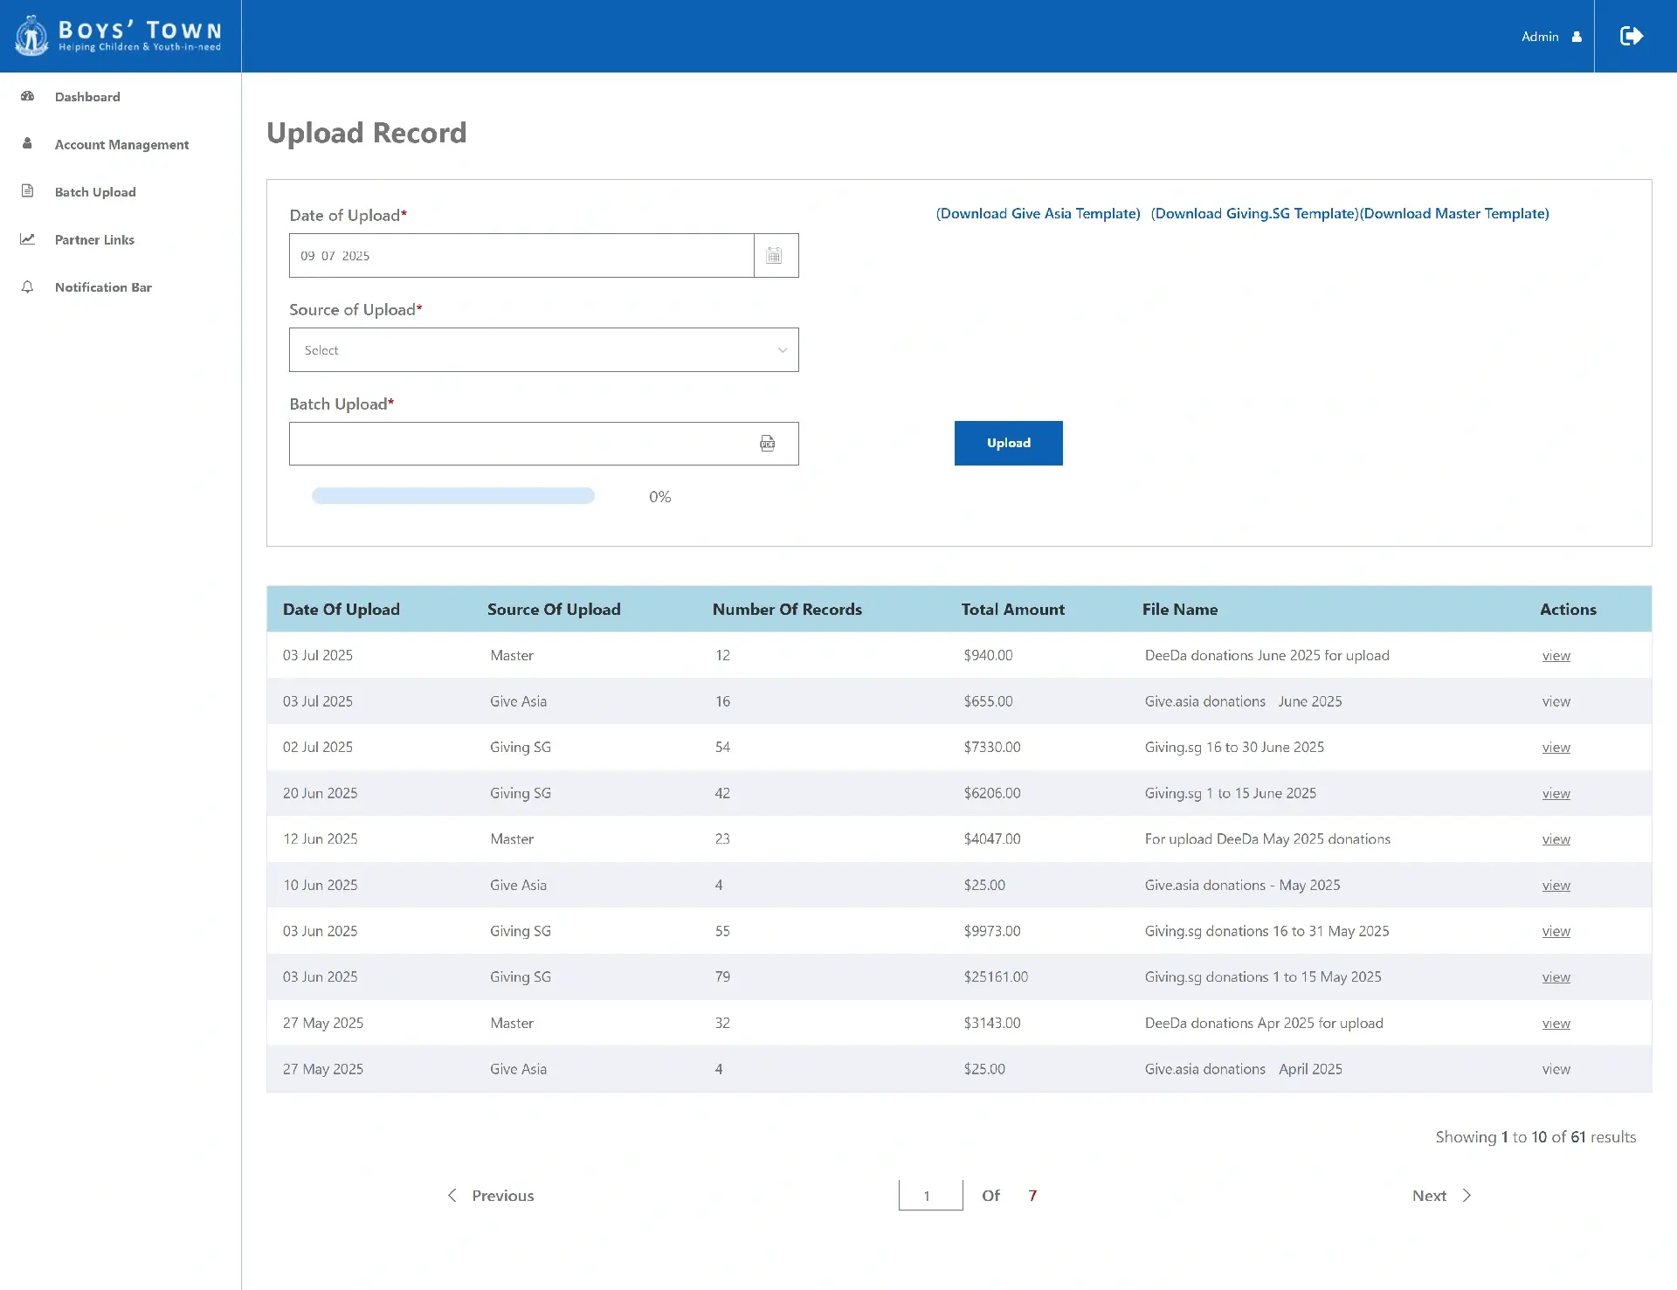Click the Previous page chevron
This screenshot has width=1677, height=1290.
tap(452, 1196)
